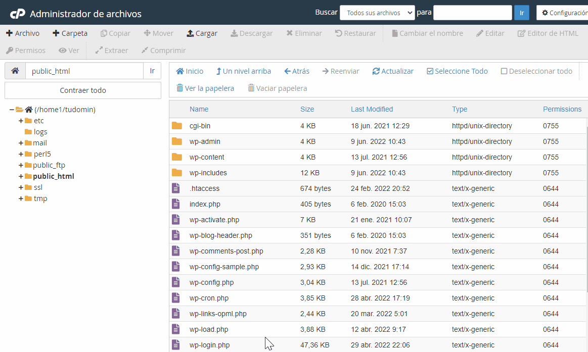Screen dimensions: 588x352
Task: Click the home icon beside path field
Action: 15,71
